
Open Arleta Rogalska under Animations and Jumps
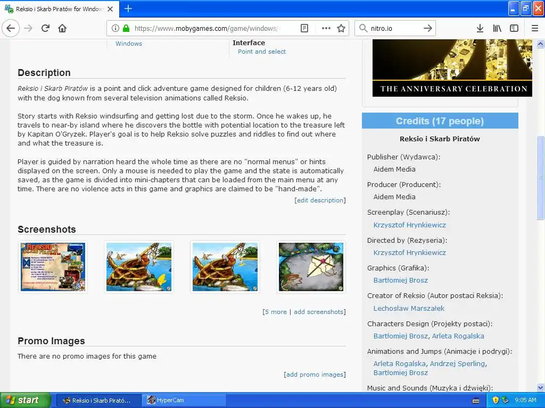(399, 363)
